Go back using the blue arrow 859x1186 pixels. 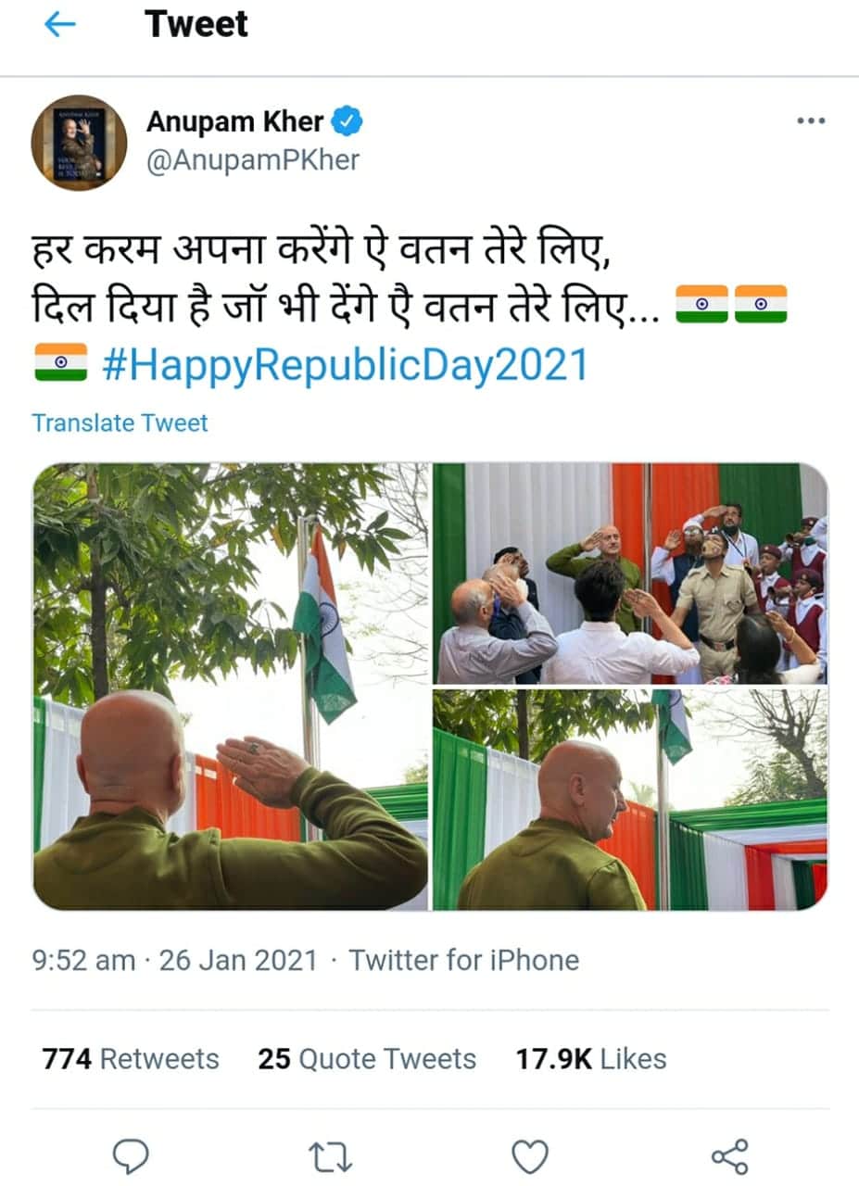(x=60, y=25)
